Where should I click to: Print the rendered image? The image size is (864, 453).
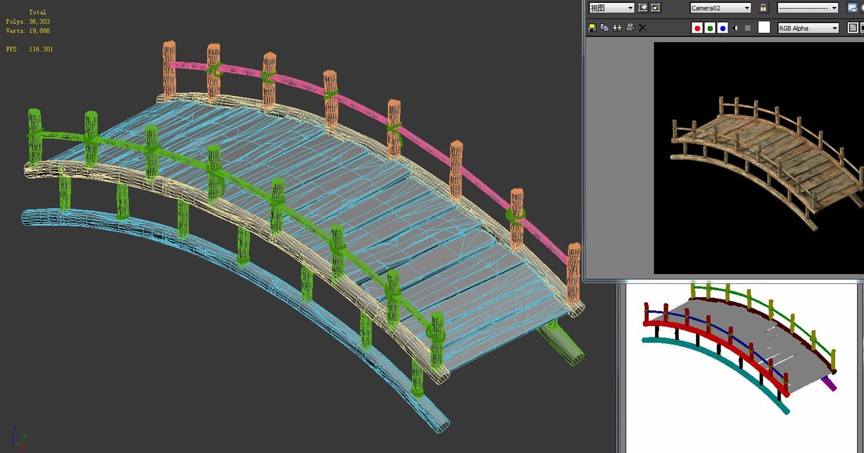click(x=630, y=27)
